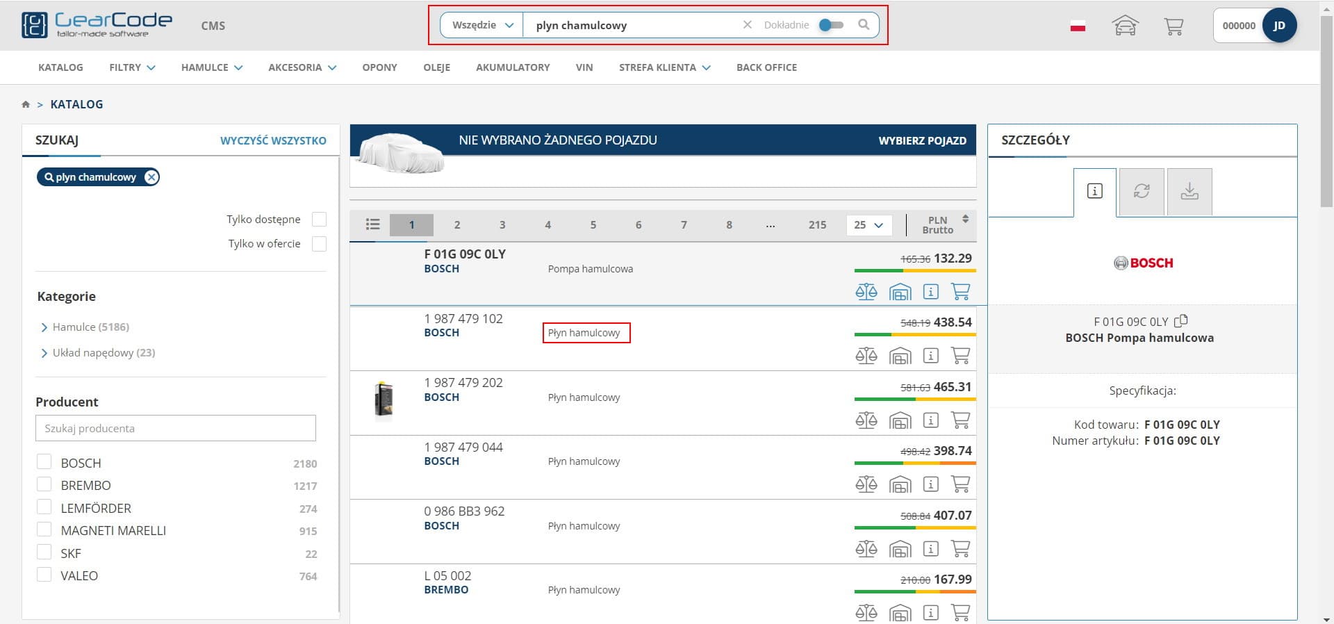Toggle list view icon beside pagination
1334x624 pixels.
click(373, 224)
